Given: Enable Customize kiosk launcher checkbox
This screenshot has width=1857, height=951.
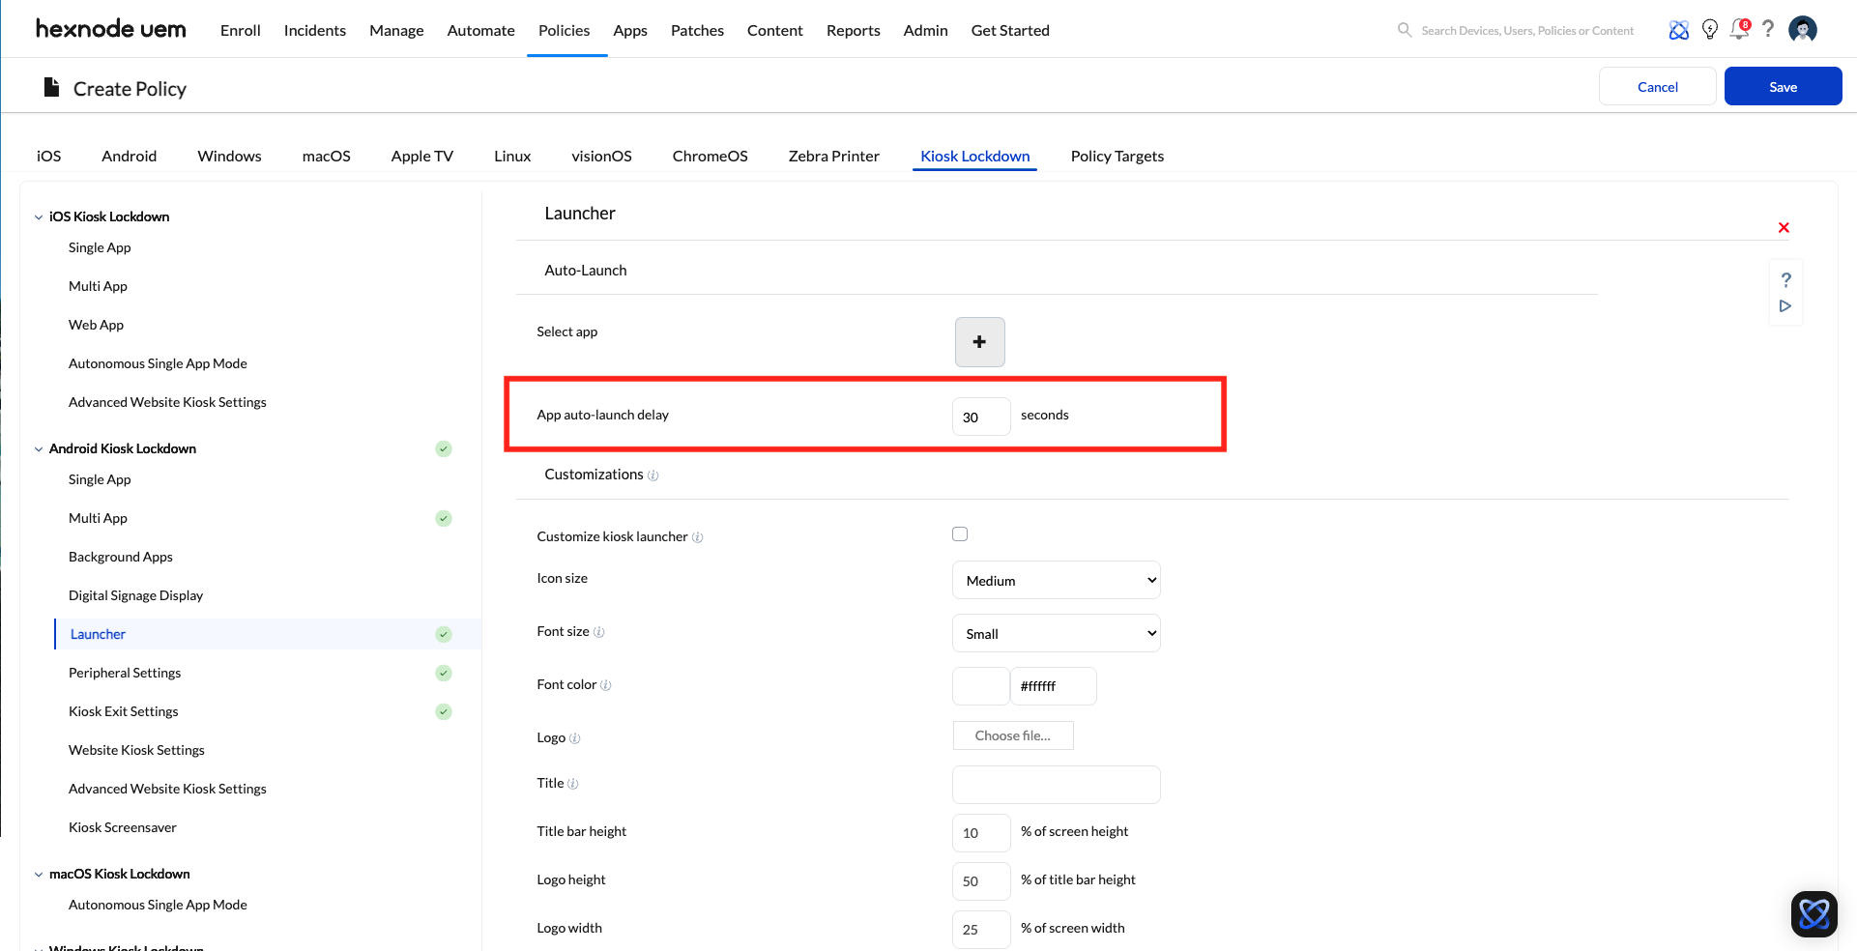Looking at the screenshot, I should (960, 534).
